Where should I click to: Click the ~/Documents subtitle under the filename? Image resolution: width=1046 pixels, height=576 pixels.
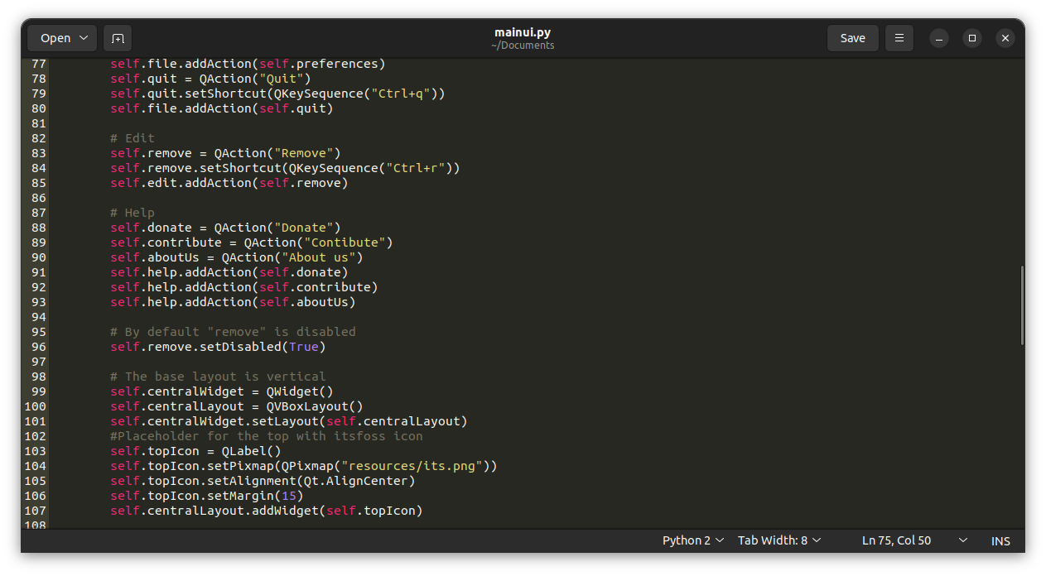point(522,46)
